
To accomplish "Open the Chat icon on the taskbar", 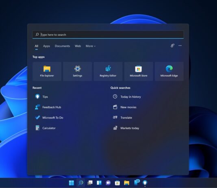I will coord(108,183).
